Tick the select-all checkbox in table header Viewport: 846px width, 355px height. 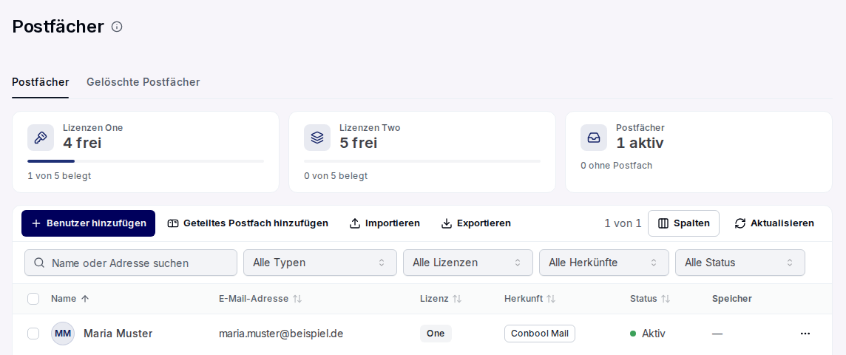[x=33, y=298]
